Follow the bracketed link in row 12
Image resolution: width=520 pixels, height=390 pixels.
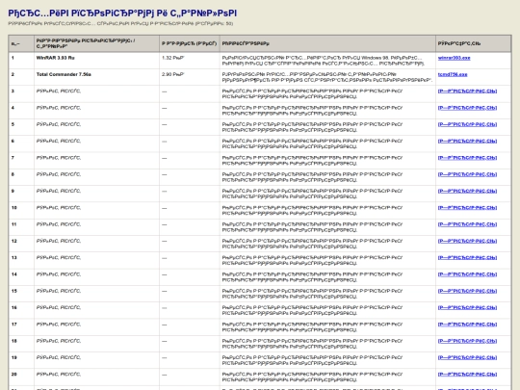pos(467,241)
